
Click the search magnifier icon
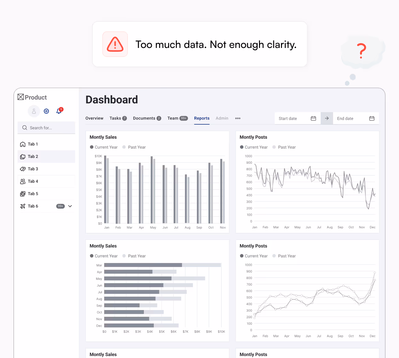tap(25, 128)
